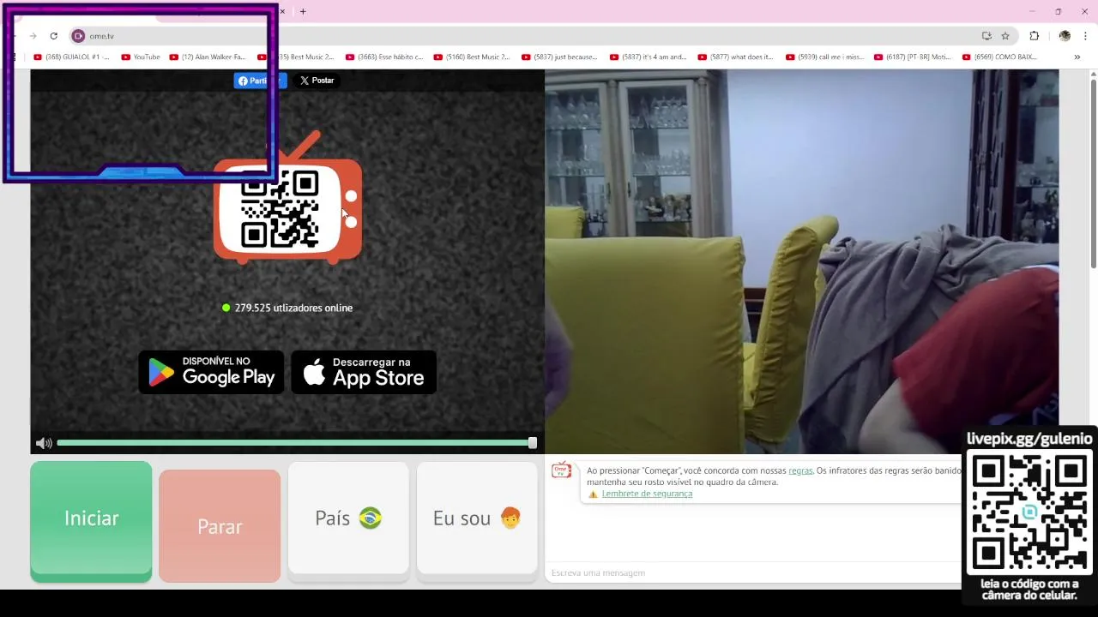Click the remote webcam video feed
Viewport: 1098px width, 617px height.
point(801,261)
